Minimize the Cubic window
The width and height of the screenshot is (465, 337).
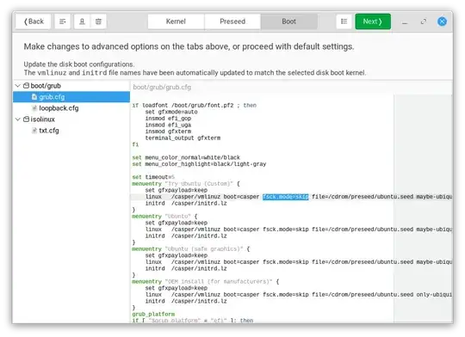405,21
